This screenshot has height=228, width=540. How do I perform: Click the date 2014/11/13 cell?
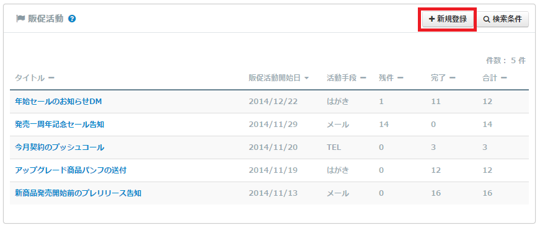273,193
